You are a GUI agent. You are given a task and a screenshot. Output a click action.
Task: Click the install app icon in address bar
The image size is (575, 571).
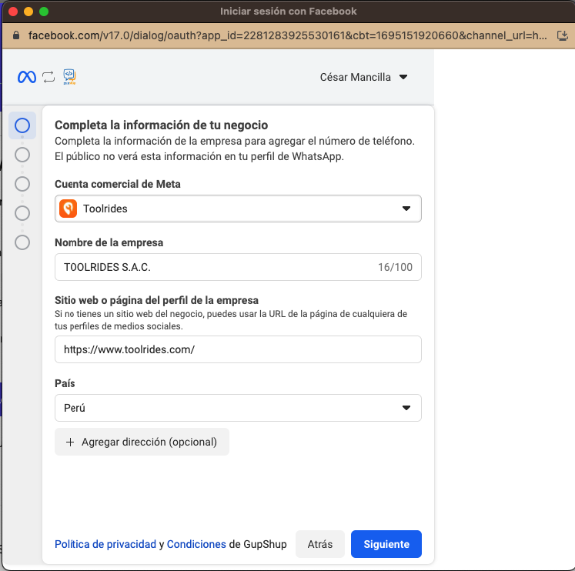(x=562, y=35)
